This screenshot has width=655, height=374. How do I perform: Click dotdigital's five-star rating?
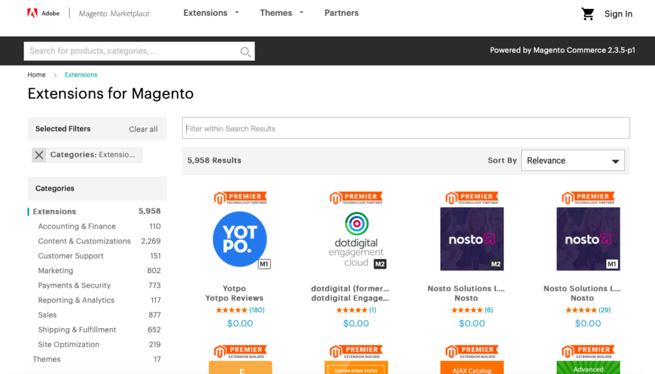point(351,310)
